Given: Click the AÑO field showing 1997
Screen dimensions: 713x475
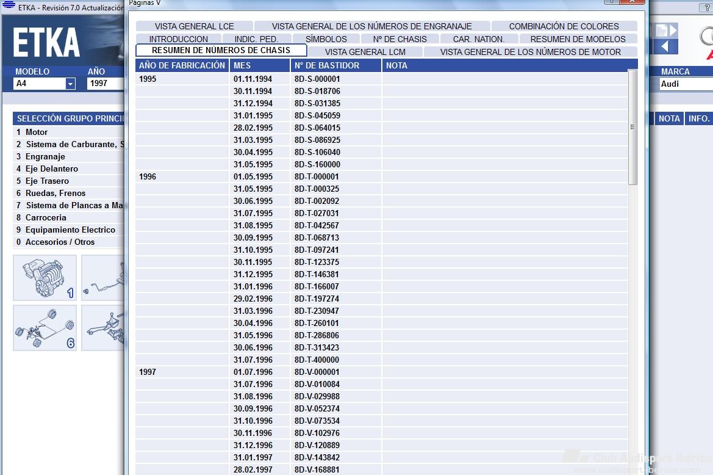Looking at the screenshot, I should 105,84.
